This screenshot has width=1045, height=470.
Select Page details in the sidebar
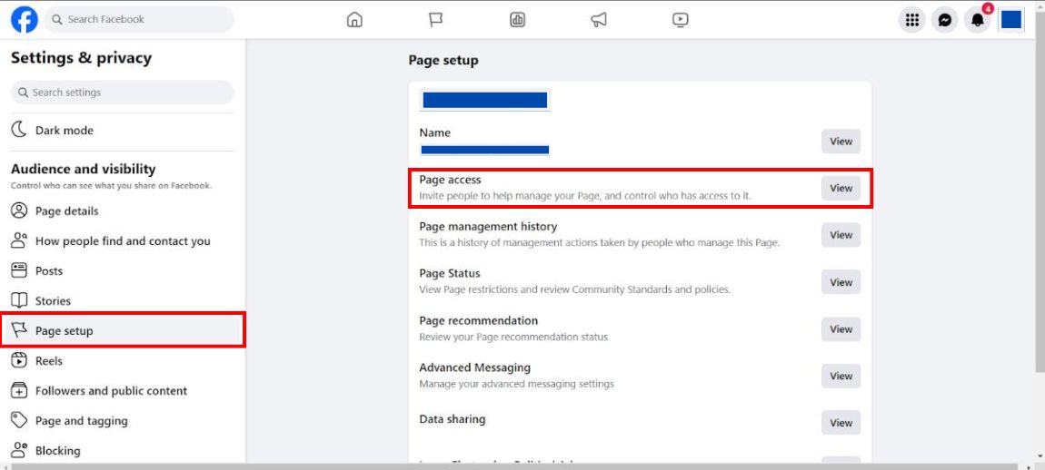point(123,211)
